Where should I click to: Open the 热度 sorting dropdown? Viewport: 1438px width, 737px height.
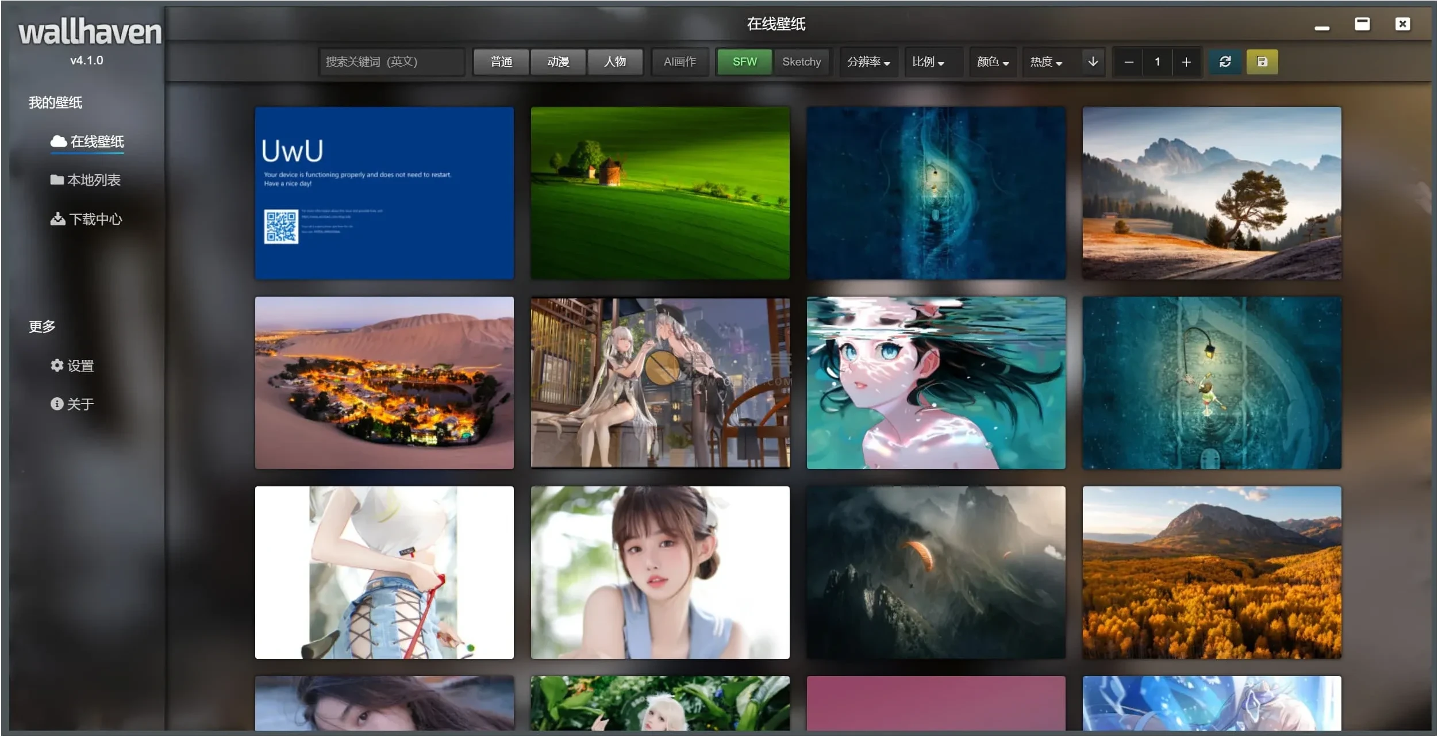click(1045, 62)
